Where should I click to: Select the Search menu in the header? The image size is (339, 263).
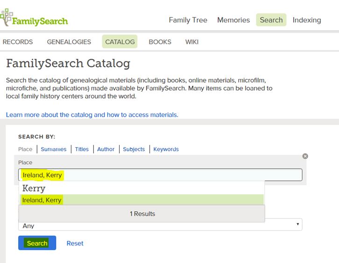coord(271,20)
